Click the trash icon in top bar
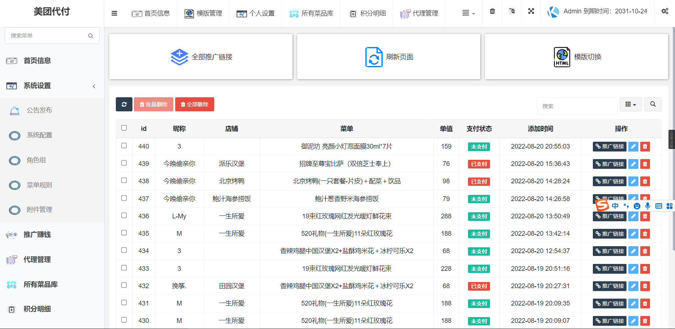This screenshot has width=675, height=329. [492, 11]
